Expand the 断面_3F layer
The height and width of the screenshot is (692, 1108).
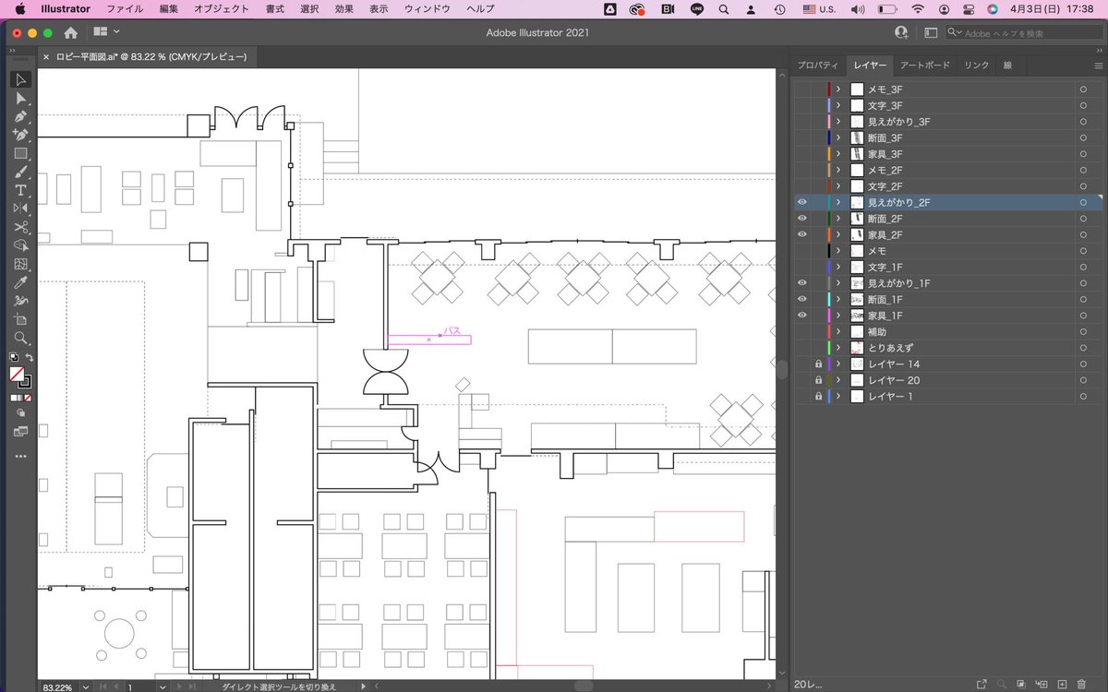[x=838, y=137]
